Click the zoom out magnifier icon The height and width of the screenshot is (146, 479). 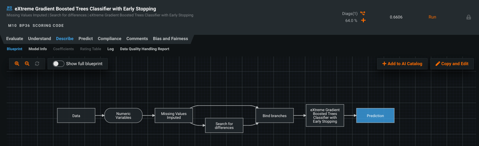27,64
